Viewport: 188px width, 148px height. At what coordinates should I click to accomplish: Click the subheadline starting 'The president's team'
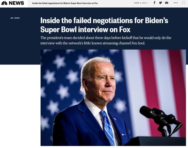[106, 38]
